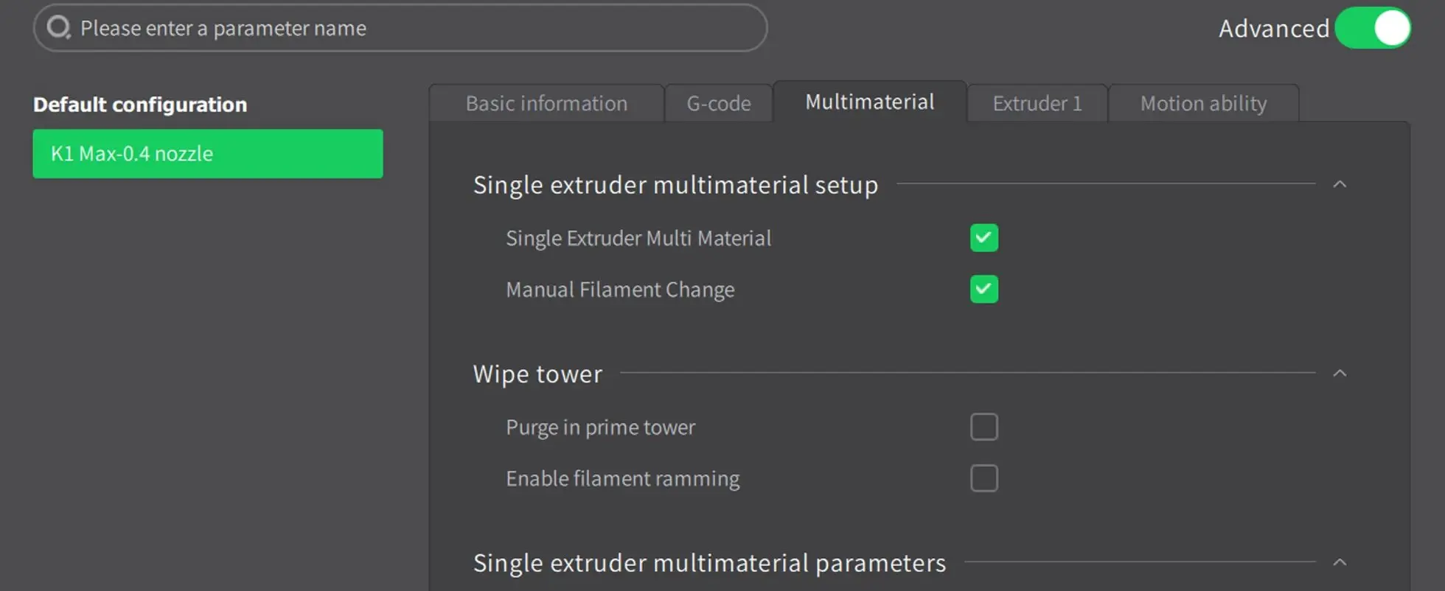1445x591 pixels.
Task: Collapse Single extruder multimaterial setup via its chevron
Action: coord(1340,184)
